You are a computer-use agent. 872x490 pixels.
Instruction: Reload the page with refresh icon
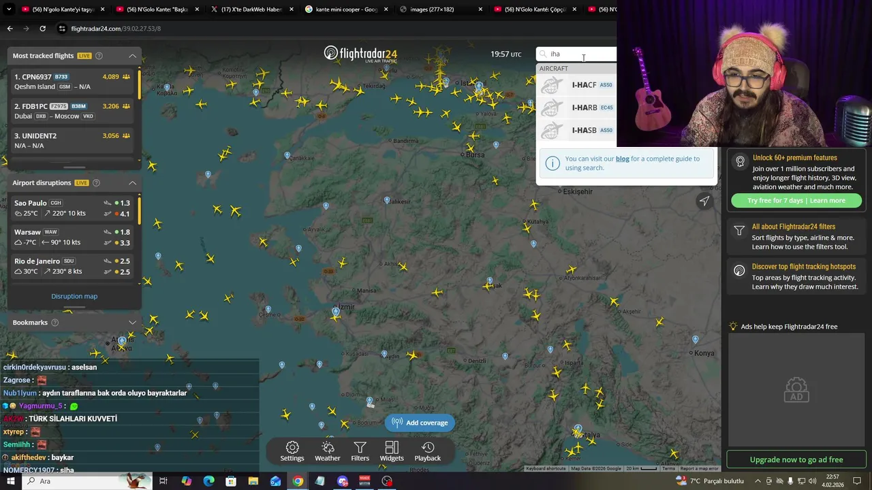42,29
